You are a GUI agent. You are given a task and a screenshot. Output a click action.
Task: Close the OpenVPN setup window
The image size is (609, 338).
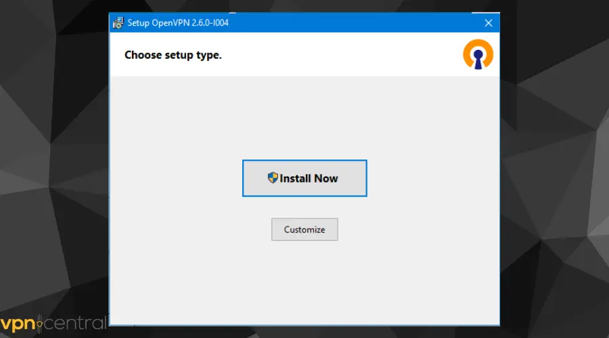(x=488, y=23)
